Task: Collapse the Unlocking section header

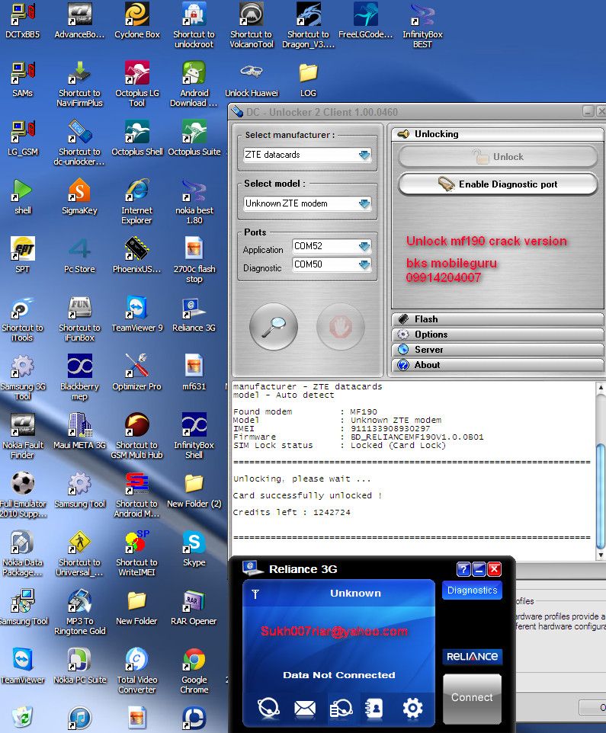Action: pyautogui.click(x=498, y=134)
